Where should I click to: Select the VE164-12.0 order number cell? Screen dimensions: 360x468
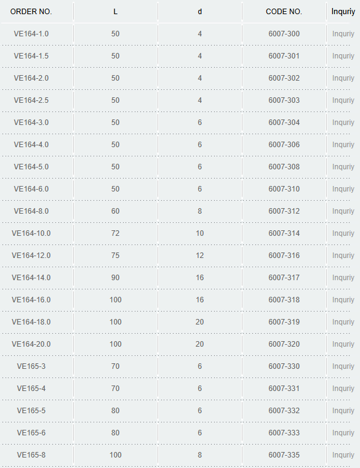click(x=31, y=256)
